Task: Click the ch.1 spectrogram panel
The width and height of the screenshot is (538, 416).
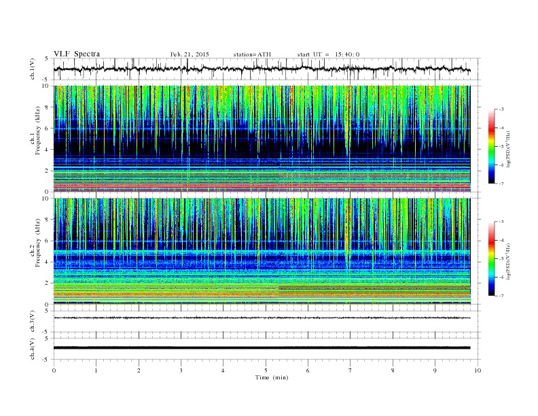Action: [262, 139]
